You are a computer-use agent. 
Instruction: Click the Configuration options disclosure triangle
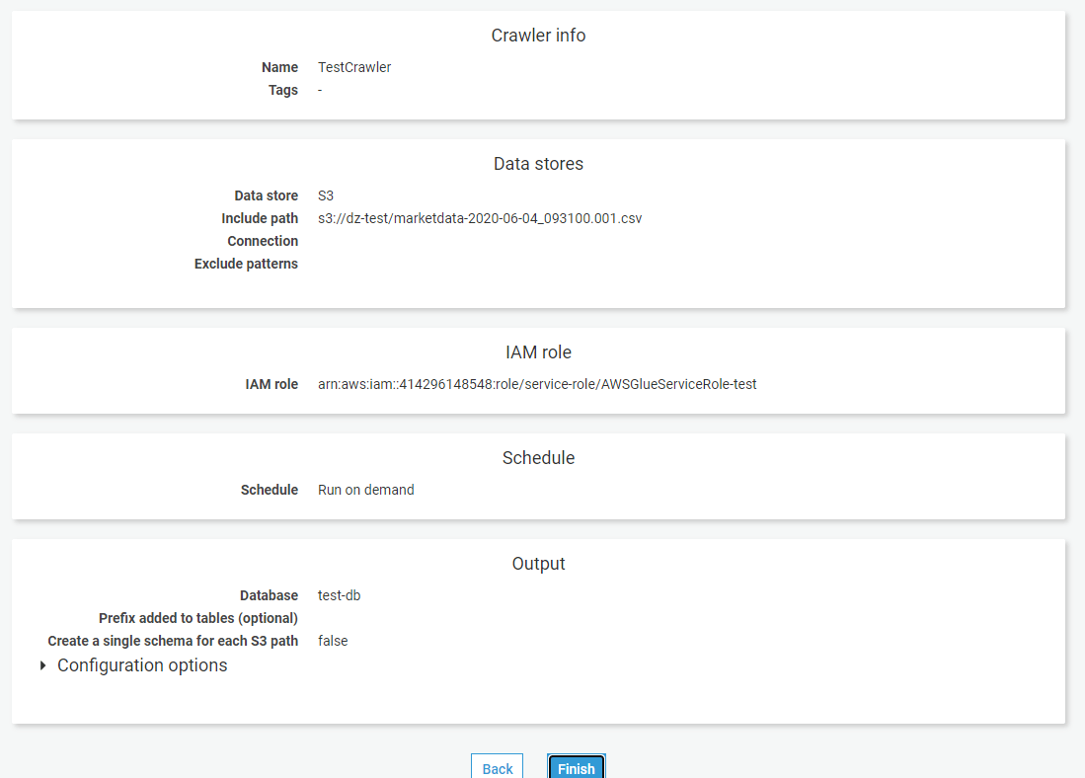(42, 664)
